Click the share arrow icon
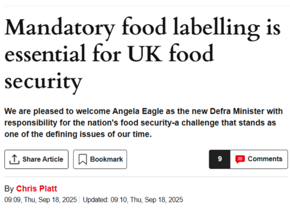This screenshot has height=211, width=290. [14, 159]
